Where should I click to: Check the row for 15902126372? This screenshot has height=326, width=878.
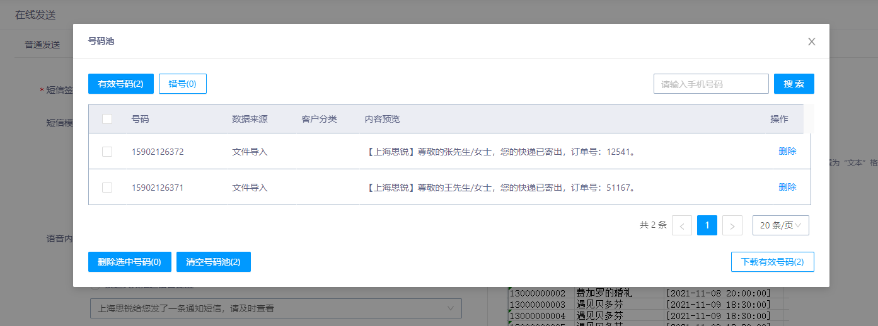click(107, 152)
